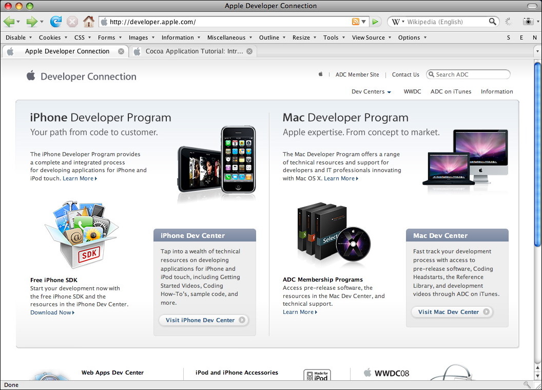Click the Free iPhone SDK box graphic
The width and height of the screenshot is (542, 390).
tap(81, 234)
